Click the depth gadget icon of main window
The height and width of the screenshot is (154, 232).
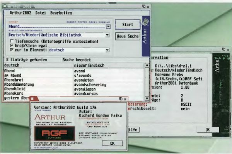pyautogui.click(x=144, y=6)
